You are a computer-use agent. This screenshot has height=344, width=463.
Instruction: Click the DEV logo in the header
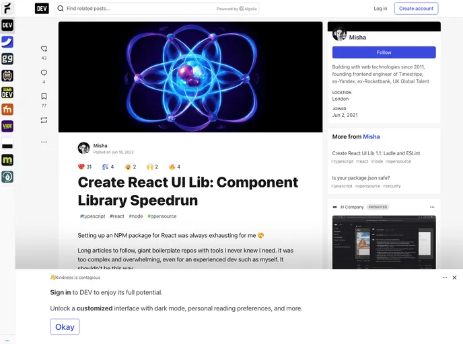tap(42, 9)
